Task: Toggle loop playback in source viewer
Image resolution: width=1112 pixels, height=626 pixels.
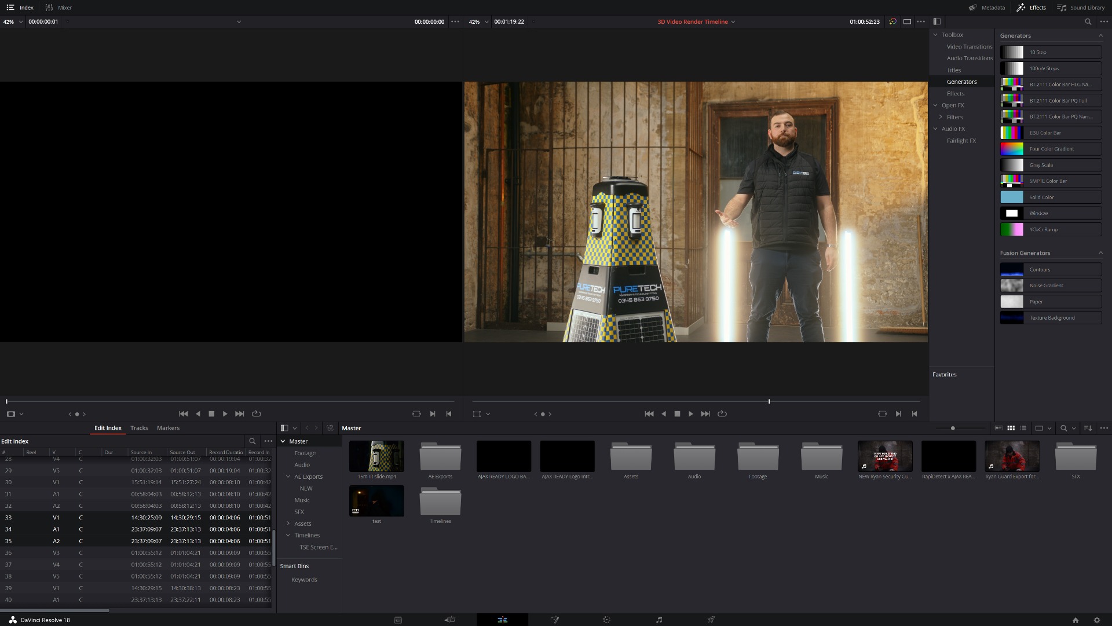Action: pyautogui.click(x=257, y=413)
